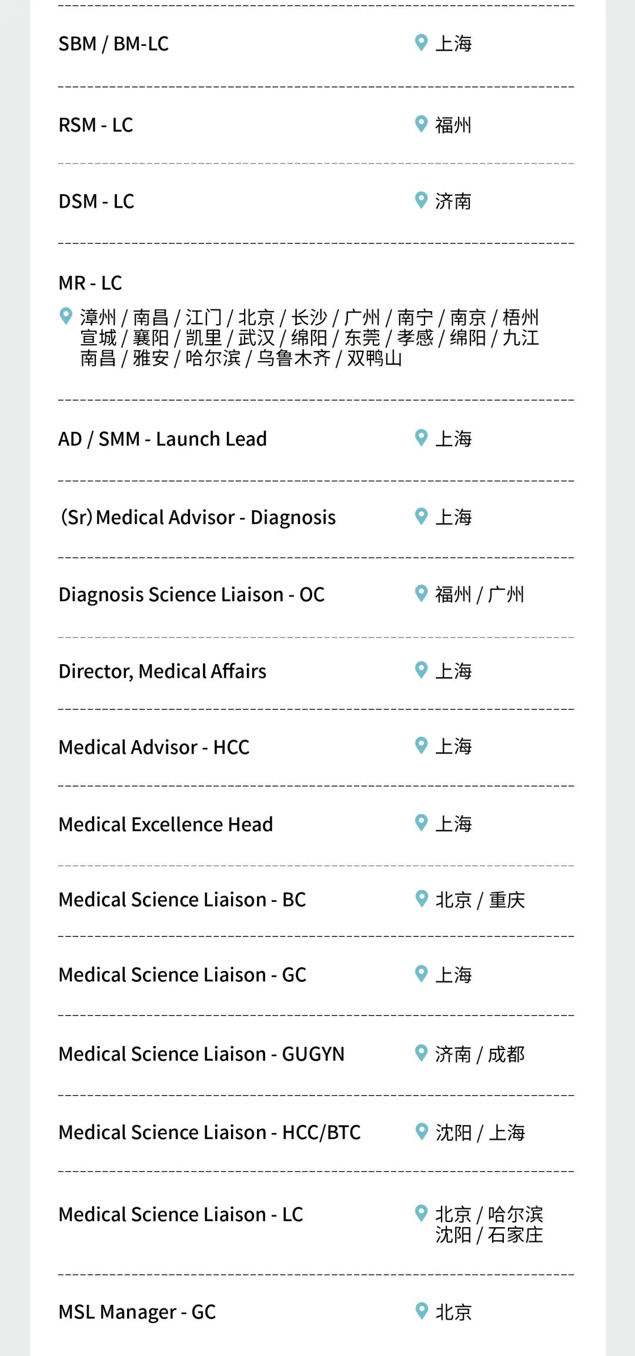The image size is (635, 1356).
Task: Click the location pin beside SBM / BM-LC
Action: [421, 42]
